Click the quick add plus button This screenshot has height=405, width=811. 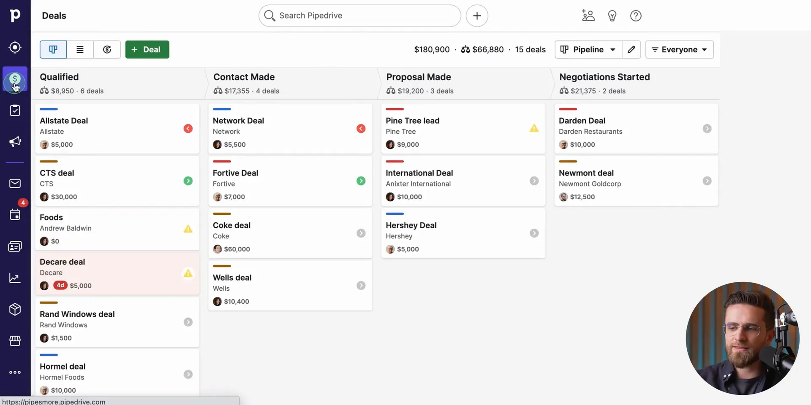click(x=477, y=16)
